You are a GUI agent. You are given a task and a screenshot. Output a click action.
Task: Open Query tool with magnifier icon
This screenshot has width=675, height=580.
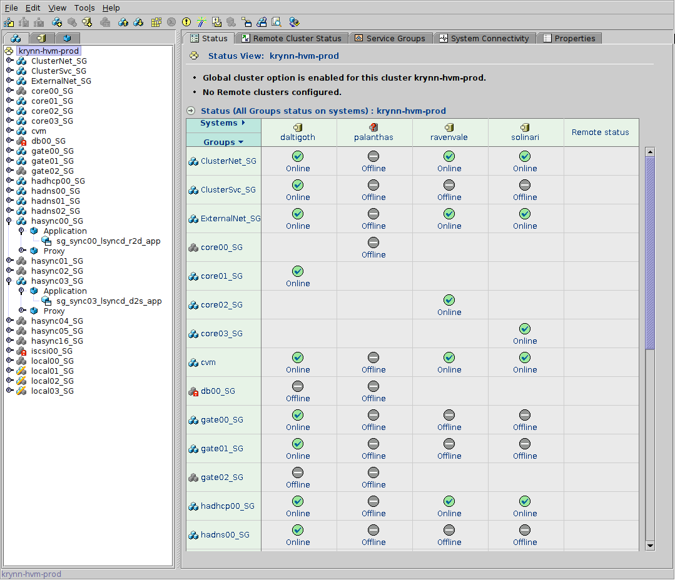click(x=276, y=22)
